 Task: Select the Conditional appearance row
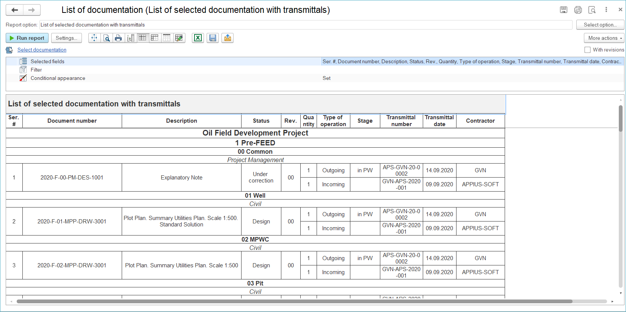pos(58,78)
